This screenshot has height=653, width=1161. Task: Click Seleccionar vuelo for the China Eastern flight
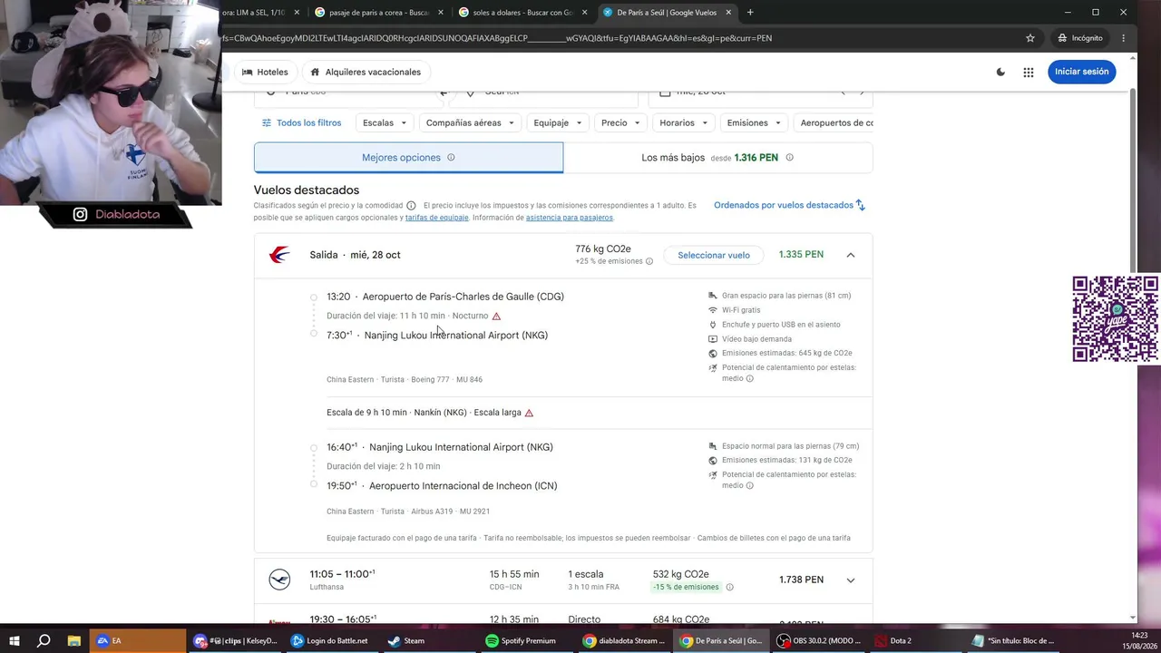[x=714, y=255]
